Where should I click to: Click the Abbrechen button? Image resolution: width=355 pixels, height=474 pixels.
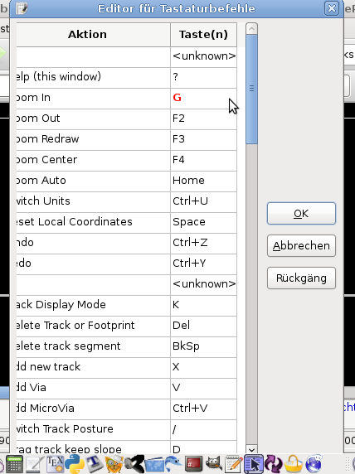click(301, 246)
